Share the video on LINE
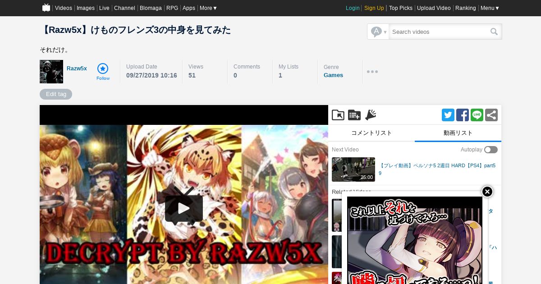The image size is (541, 284). [x=477, y=115]
